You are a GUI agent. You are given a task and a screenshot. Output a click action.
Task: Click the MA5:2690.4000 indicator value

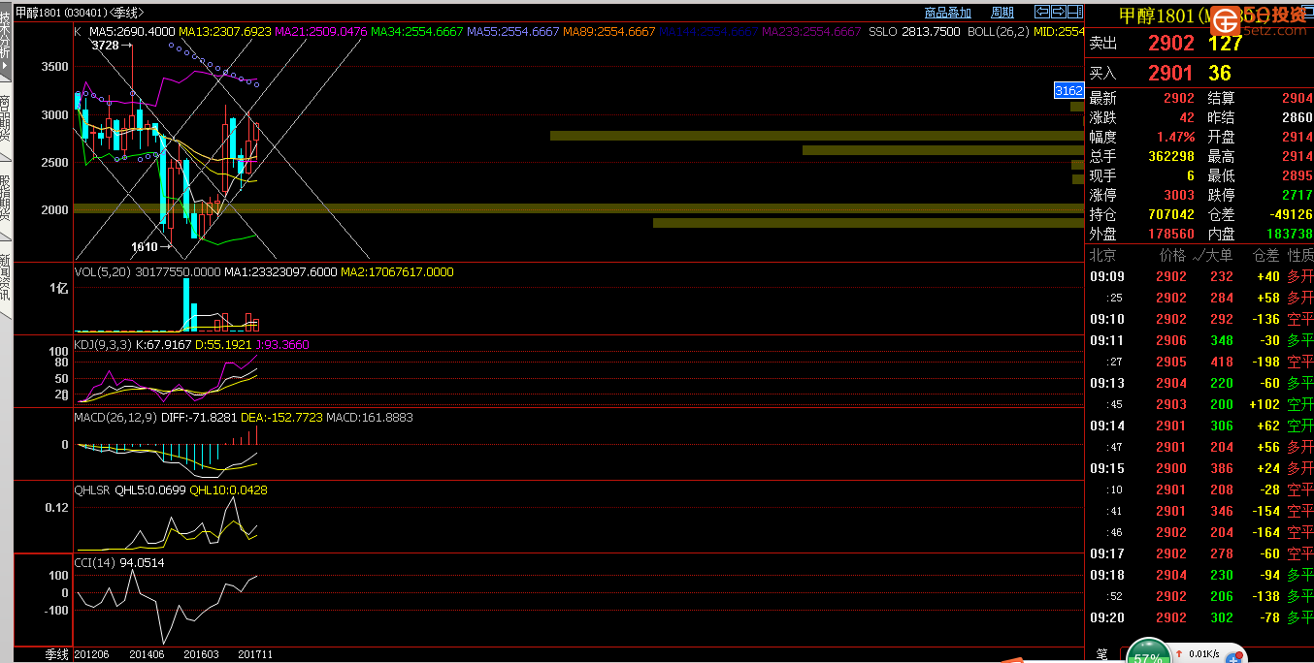[131, 31]
